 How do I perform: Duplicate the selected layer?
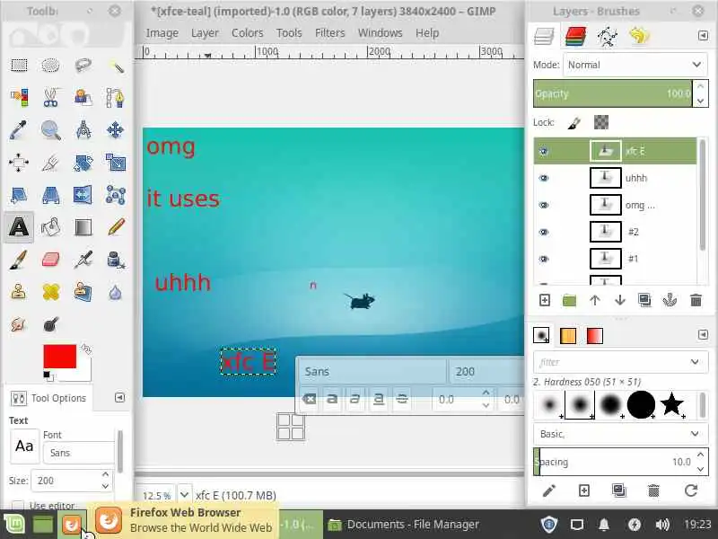(x=644, y=300)
